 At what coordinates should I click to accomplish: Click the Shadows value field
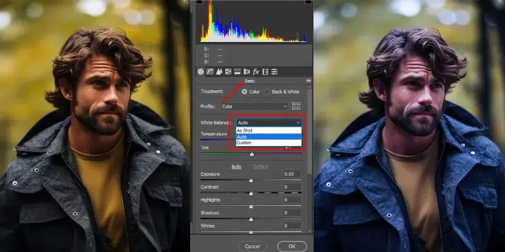292,213
